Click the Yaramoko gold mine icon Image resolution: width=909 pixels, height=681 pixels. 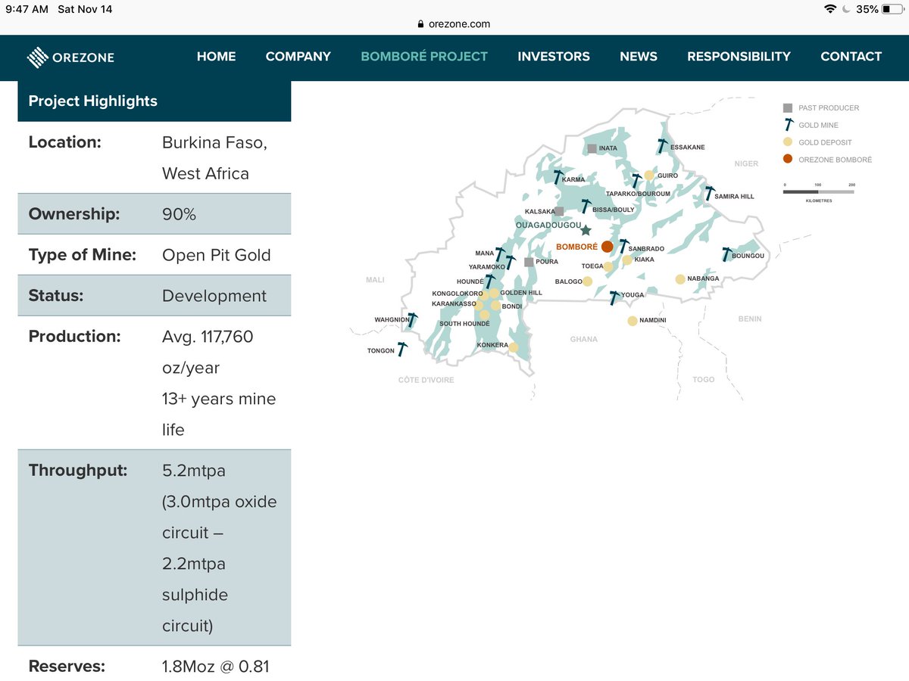click(511, 263)
